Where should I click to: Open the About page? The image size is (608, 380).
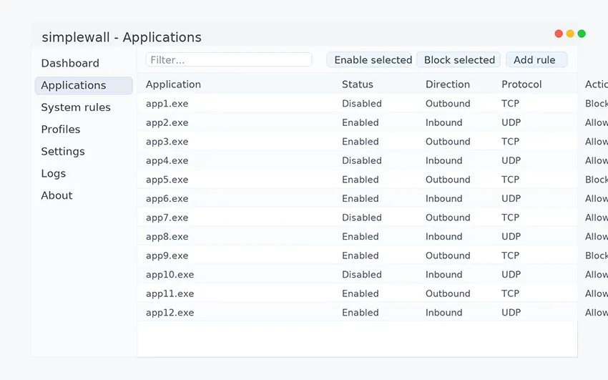[57, 196]
